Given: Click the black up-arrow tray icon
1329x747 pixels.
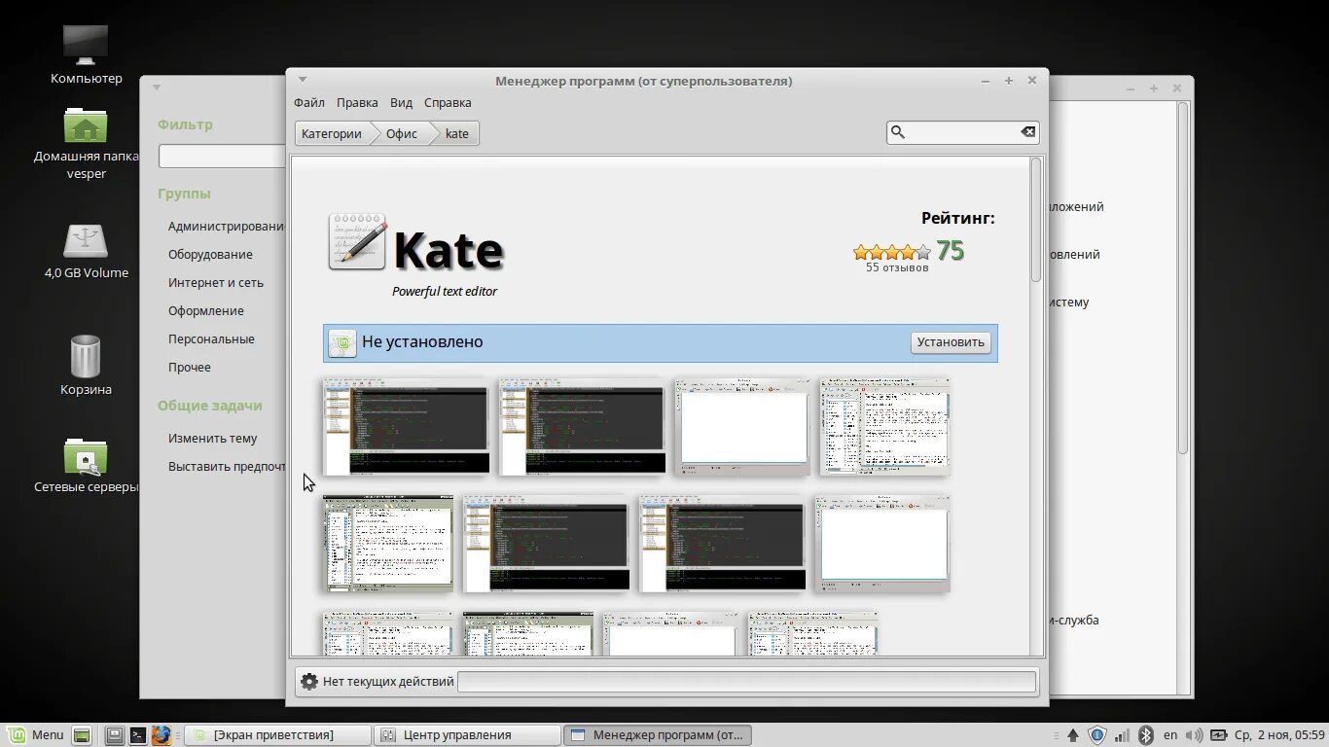Looking at the screenshot, I should [x=1072, y=735].
